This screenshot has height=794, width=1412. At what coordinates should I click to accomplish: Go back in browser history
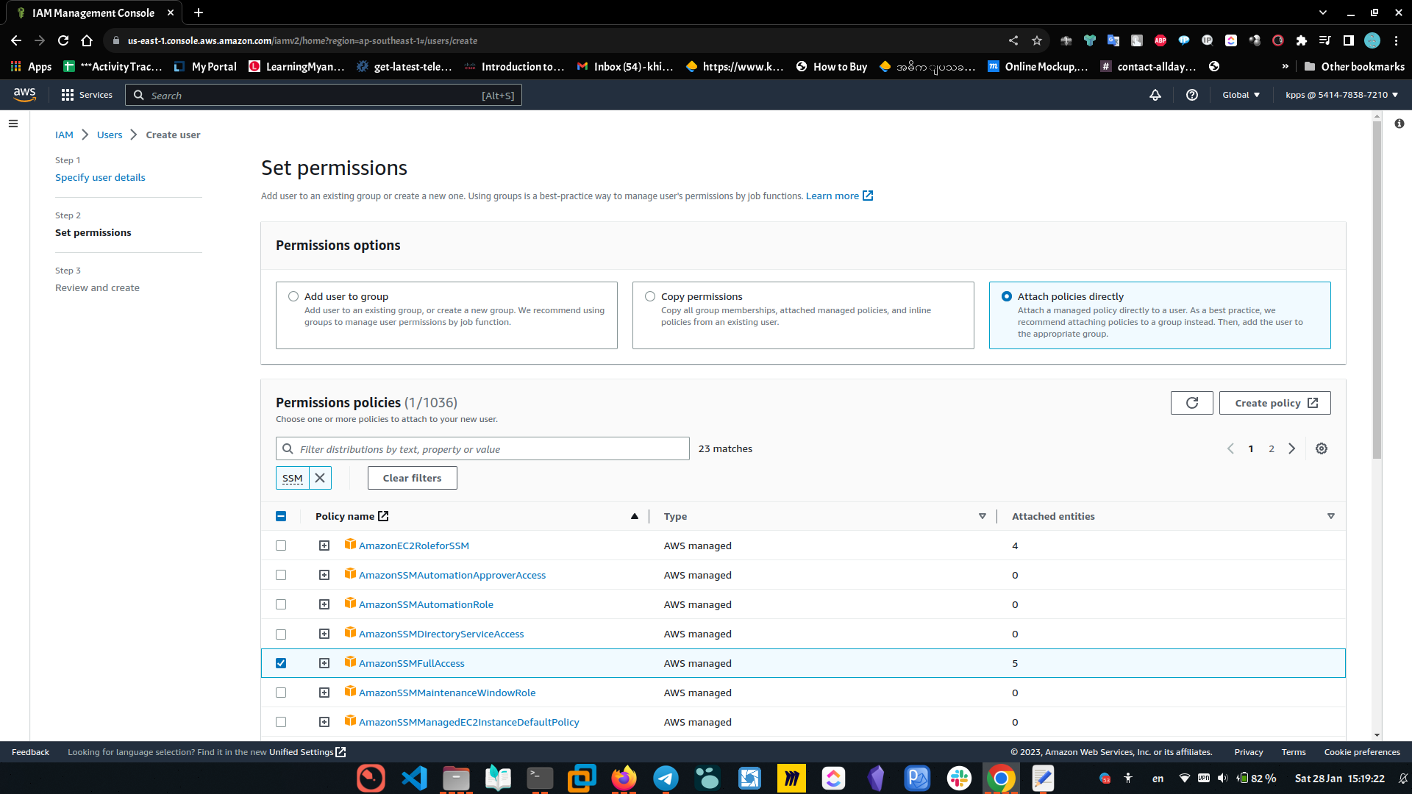(16, 40)
